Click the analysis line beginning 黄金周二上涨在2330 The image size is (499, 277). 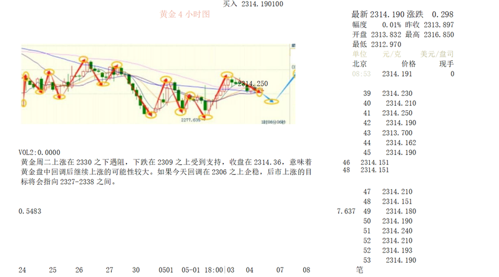coord(166,162)
